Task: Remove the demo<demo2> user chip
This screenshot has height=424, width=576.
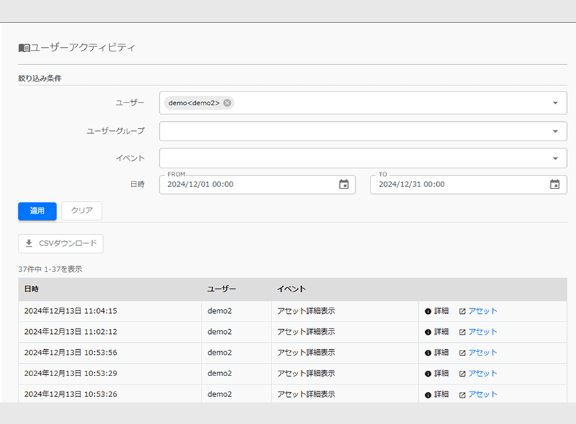Action: point(227,103)
